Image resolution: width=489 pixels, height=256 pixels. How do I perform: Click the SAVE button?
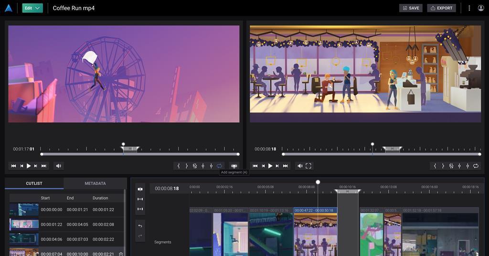[x=411, y=8]
